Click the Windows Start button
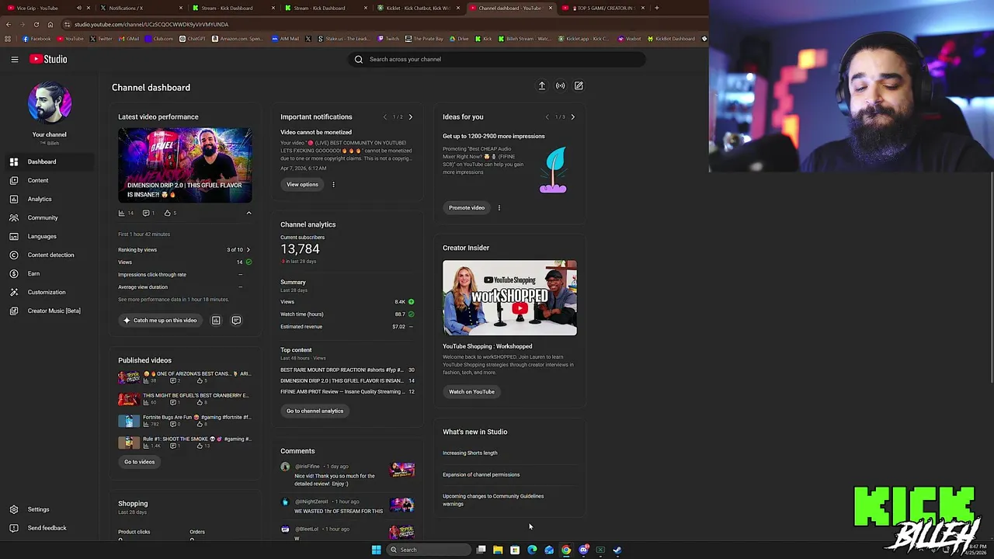This screenshot has height=559, width=994. point(376,550)
